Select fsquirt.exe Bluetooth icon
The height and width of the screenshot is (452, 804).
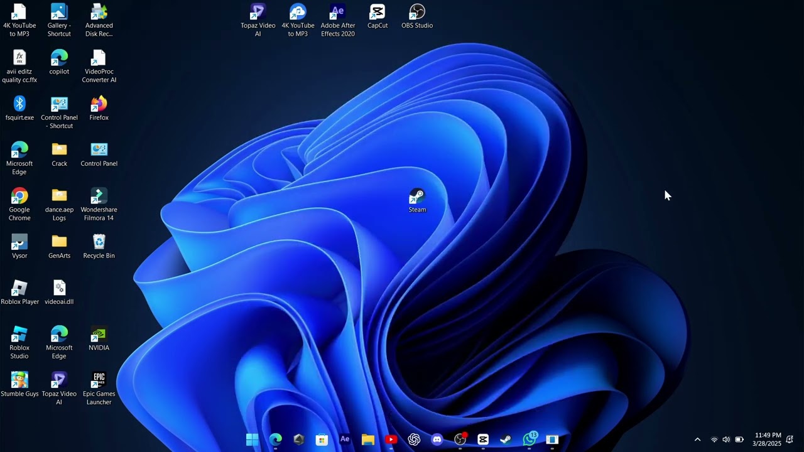[x=19, y=108]
